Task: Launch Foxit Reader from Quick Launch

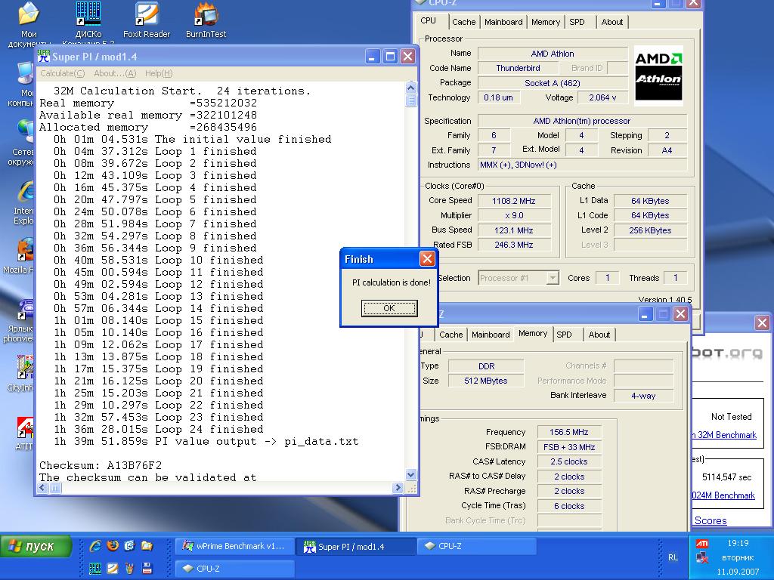Action: coord(113,568)
